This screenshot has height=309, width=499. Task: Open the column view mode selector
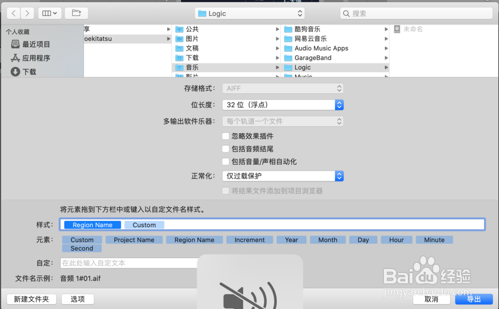tap(49, 13)
